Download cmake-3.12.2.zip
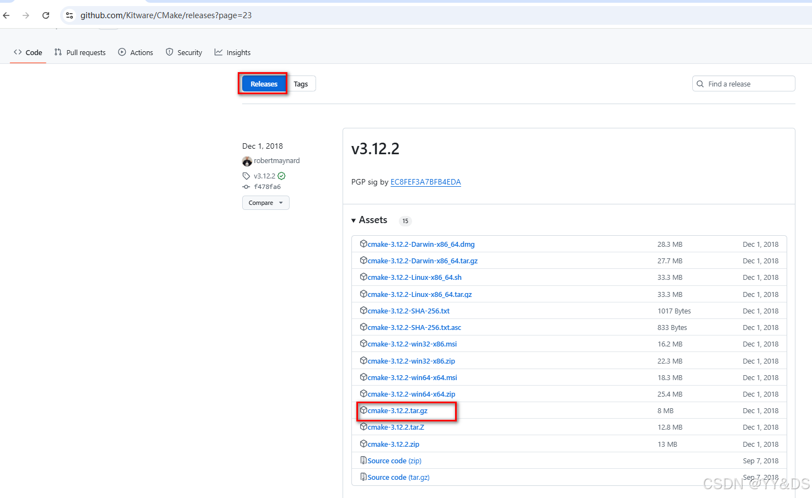The image size is (812, 498). (x=393, y=444)
